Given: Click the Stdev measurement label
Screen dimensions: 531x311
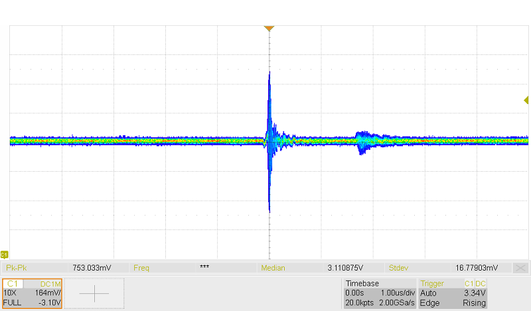Looking at the screenshot, I should click(400, 268).
